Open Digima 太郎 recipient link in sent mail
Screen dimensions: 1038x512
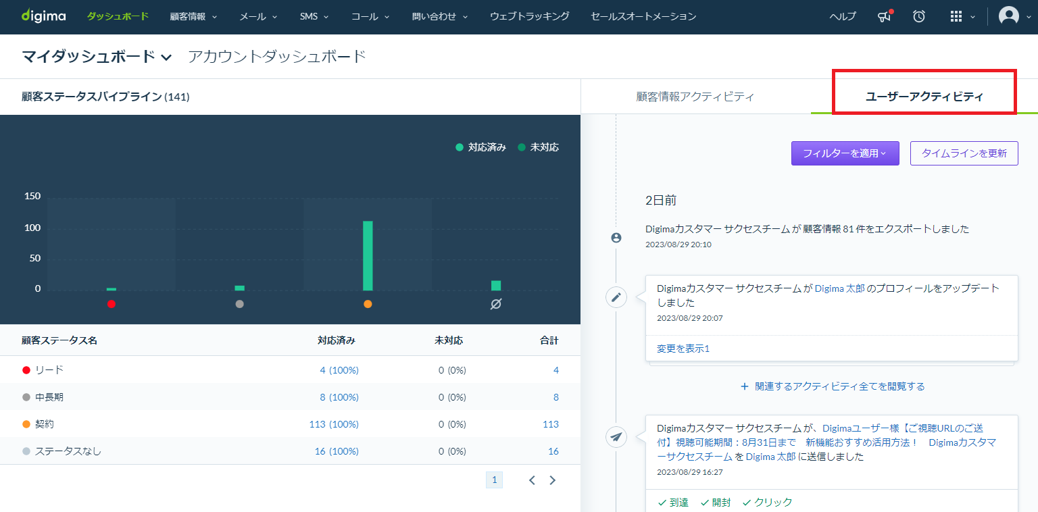pyautogui.click(x=770, y=457)
